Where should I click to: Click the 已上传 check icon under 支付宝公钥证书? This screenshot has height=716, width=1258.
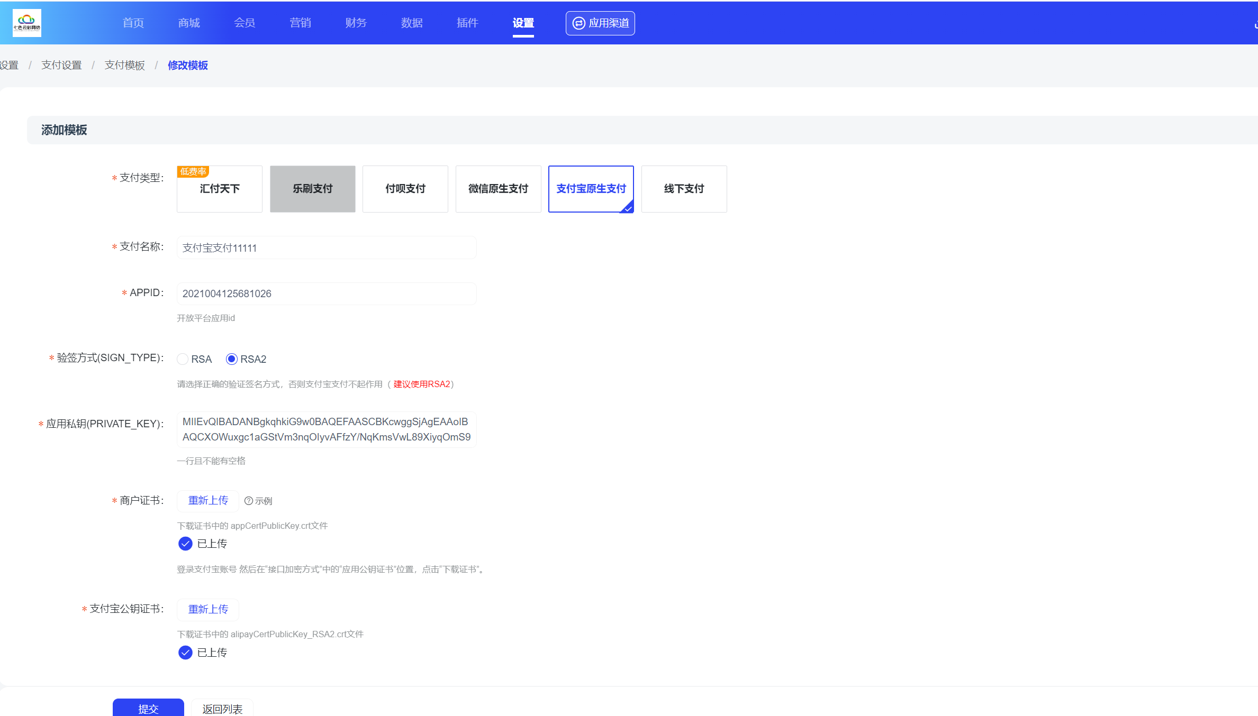coord(185,653)
